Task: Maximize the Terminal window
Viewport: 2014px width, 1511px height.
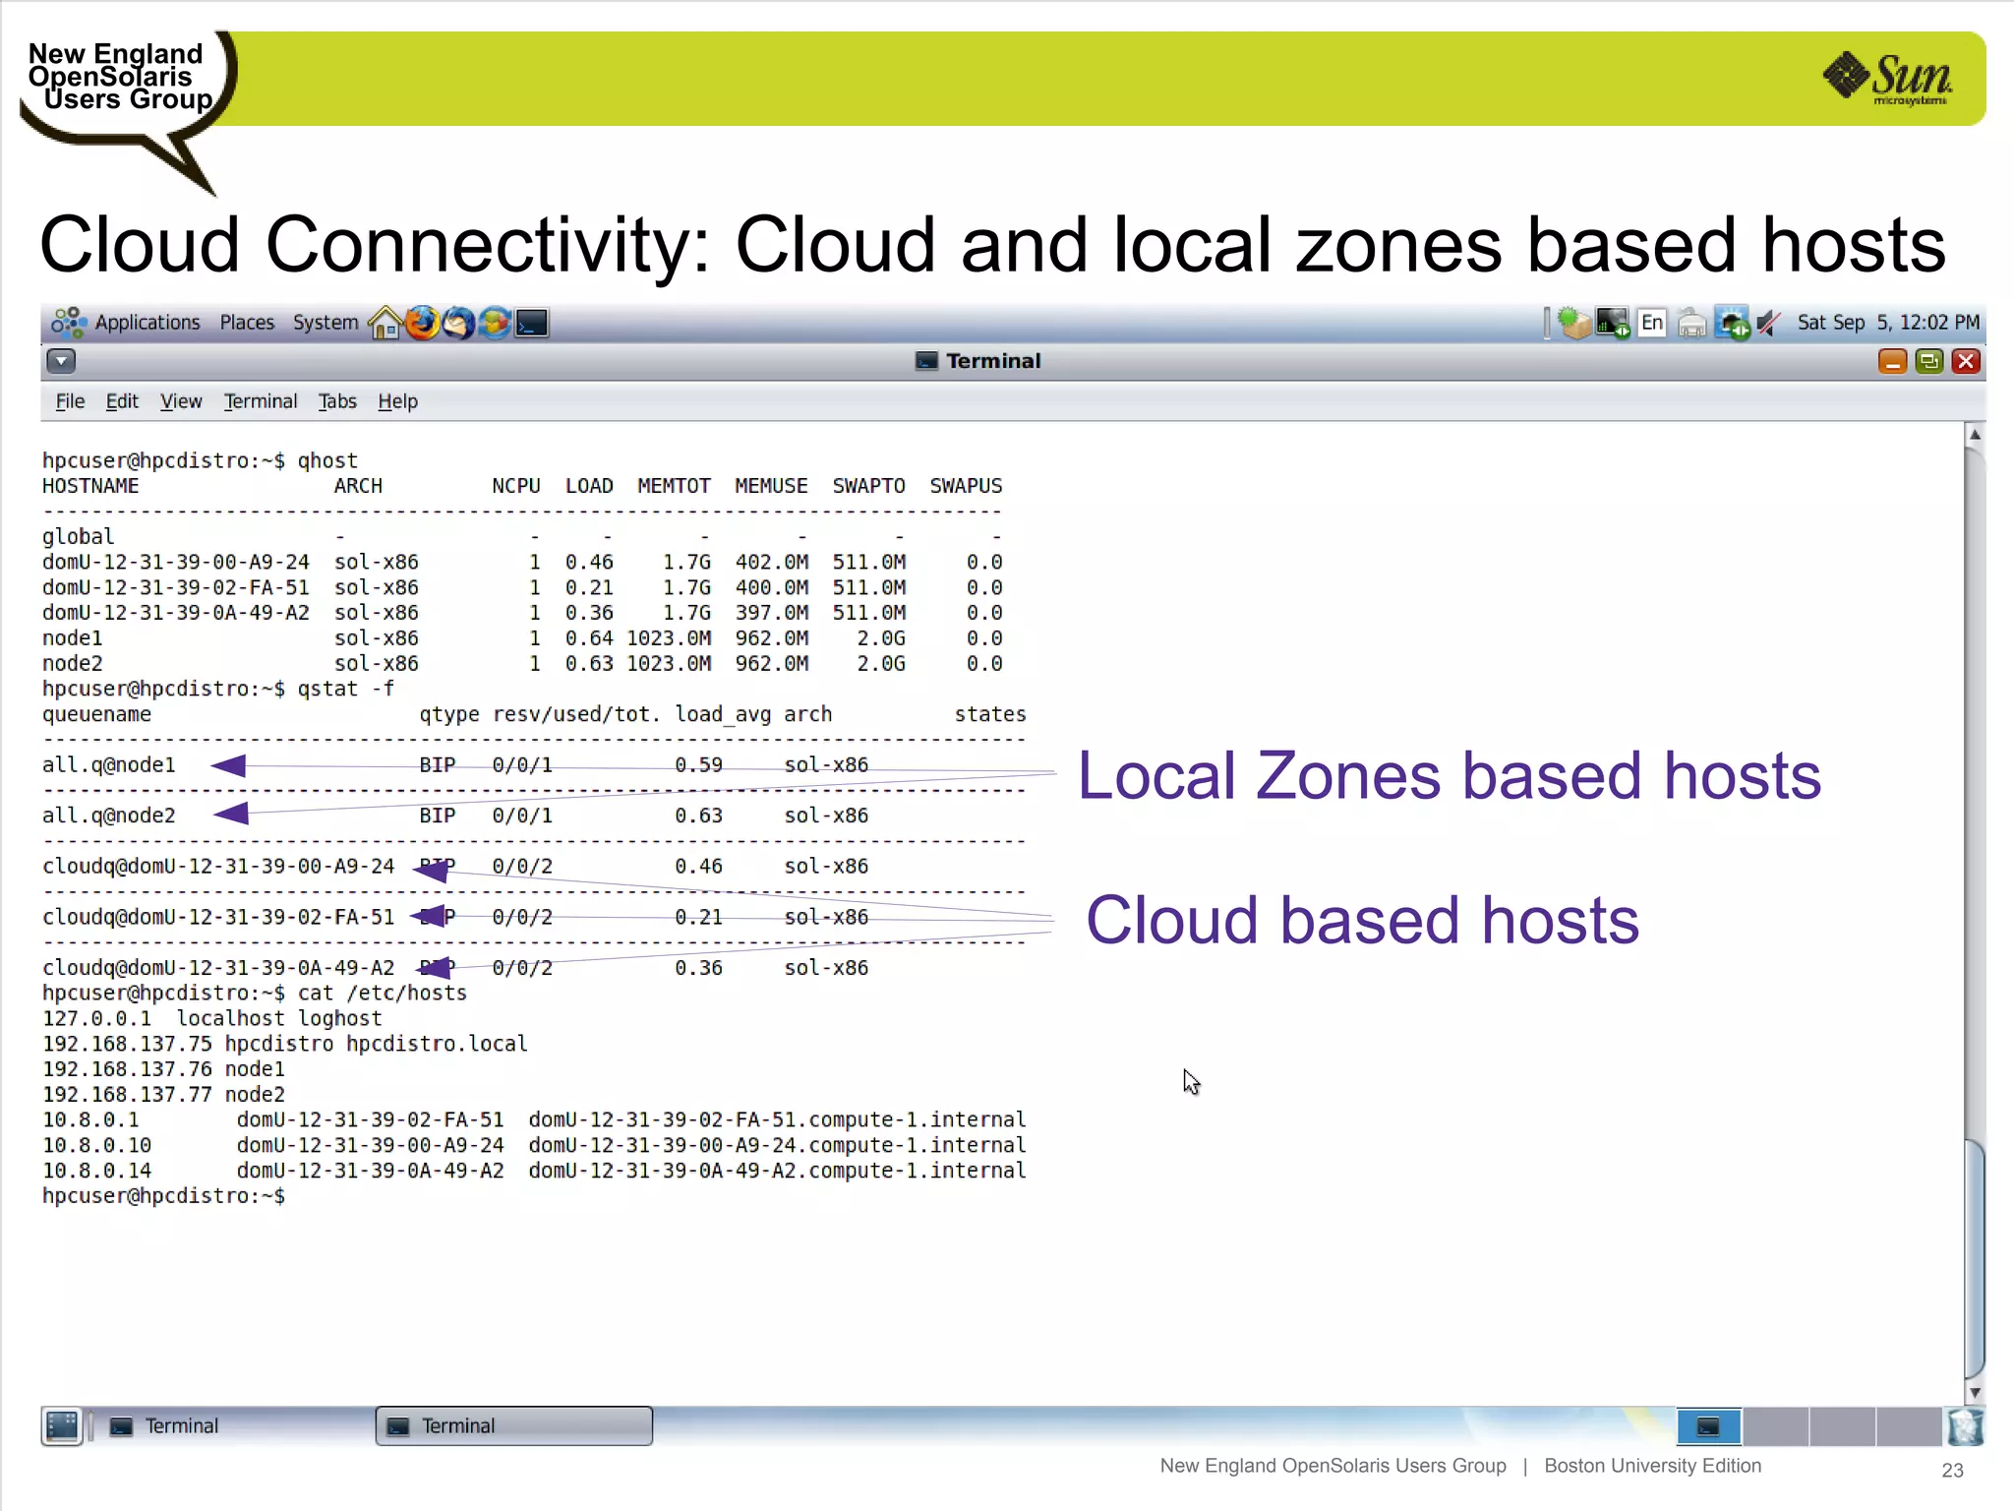Action: tap(1929, 361)
